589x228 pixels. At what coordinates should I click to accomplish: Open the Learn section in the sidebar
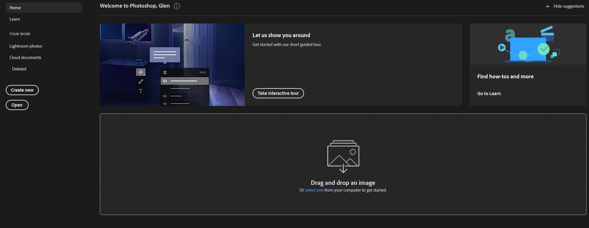(15, 19)
